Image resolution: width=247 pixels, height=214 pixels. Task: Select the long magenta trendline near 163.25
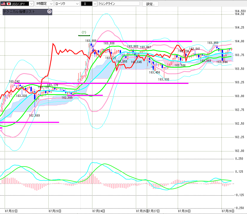click(104, 83)
